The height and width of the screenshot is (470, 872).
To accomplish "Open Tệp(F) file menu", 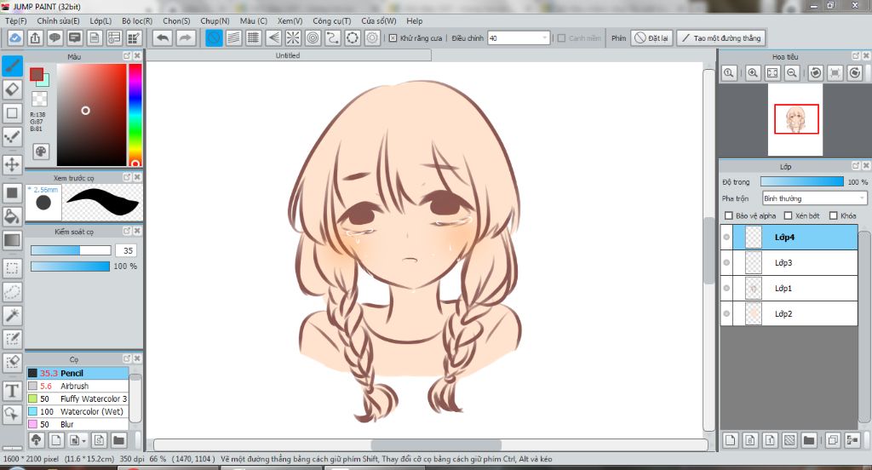I will [15, 20].
